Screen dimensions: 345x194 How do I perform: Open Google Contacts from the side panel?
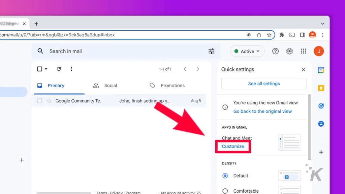(x=320, y=124)
